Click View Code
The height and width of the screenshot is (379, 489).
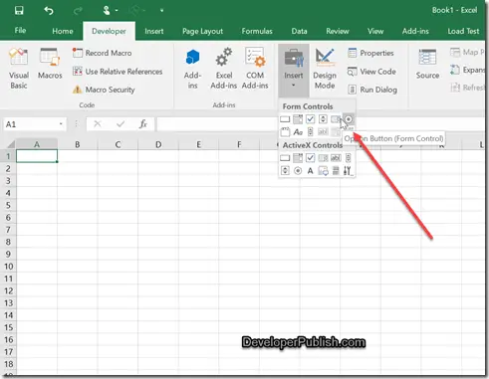(371, 72)
